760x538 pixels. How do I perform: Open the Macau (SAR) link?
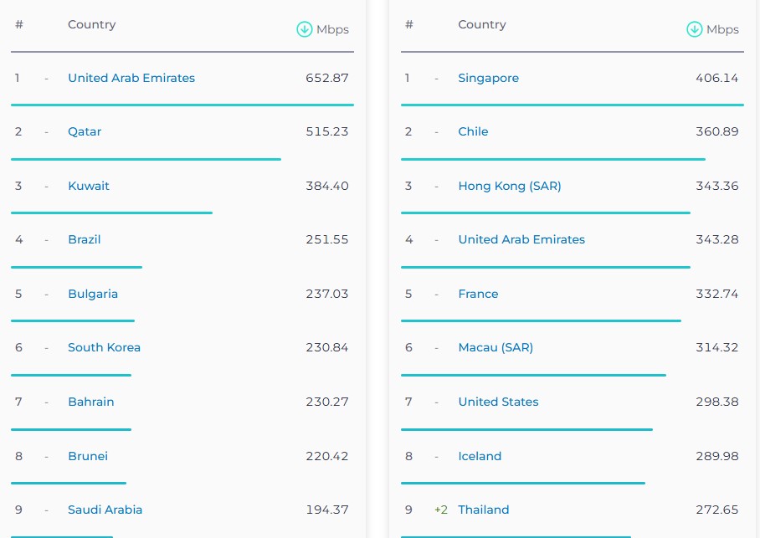(x=496, y=347)
